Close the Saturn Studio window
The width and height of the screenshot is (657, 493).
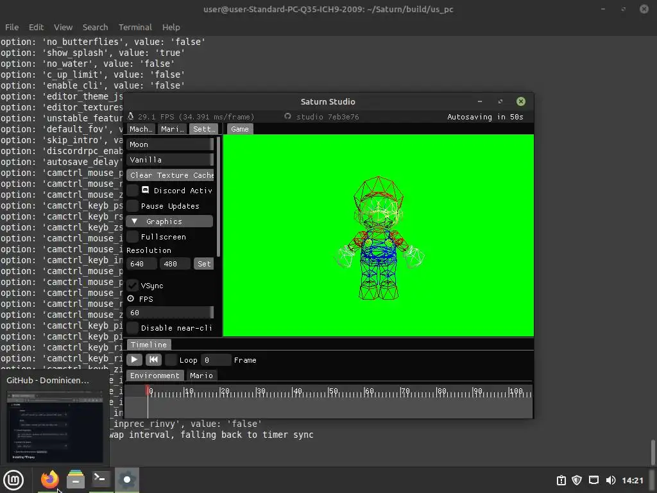click(x=521, y=101)
